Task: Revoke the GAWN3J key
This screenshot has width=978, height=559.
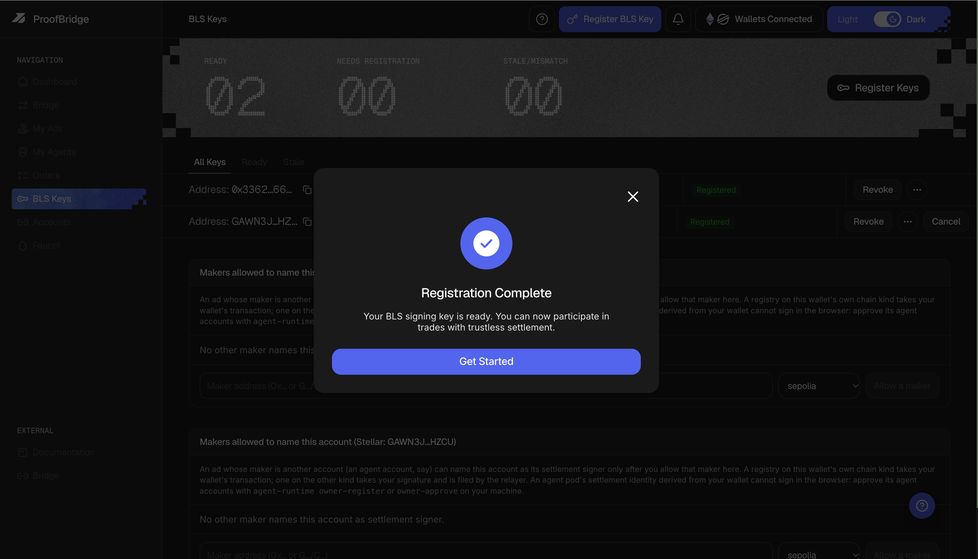Action: pyautogui.click(x=868, y=221)
